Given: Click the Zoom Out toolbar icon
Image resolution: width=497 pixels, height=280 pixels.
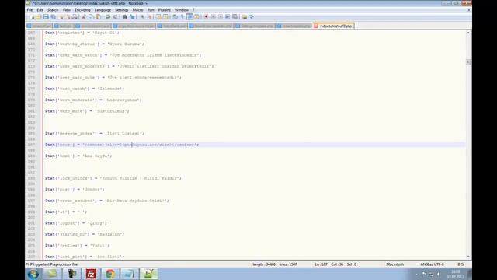Looking at the screenshot, I should coord(150,16).
